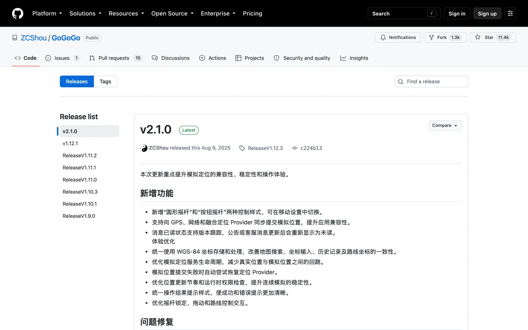Click the Insights graph icon

click(343, 58)
